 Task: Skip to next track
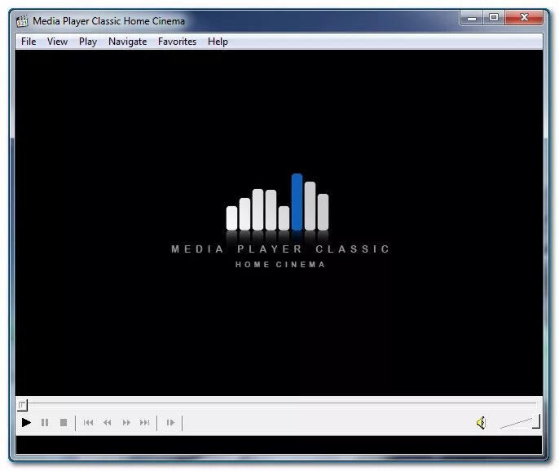(144, 422)
